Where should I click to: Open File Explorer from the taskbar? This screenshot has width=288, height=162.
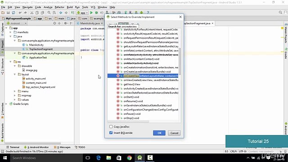click(109, 158)
